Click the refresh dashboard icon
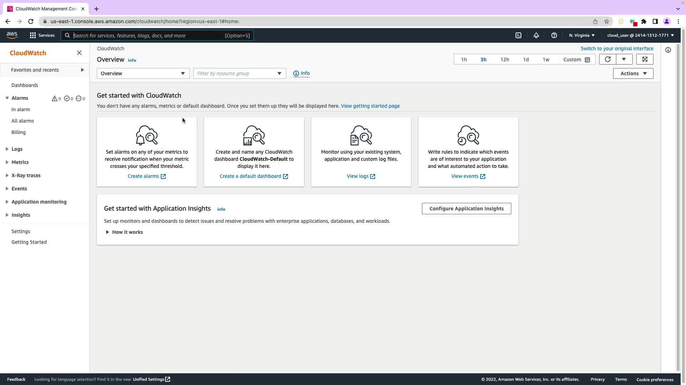This screenshot has width=686, height=385. tap(607, 59)
